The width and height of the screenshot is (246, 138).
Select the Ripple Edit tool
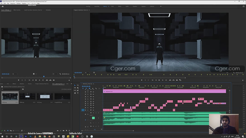coord(75,88)
